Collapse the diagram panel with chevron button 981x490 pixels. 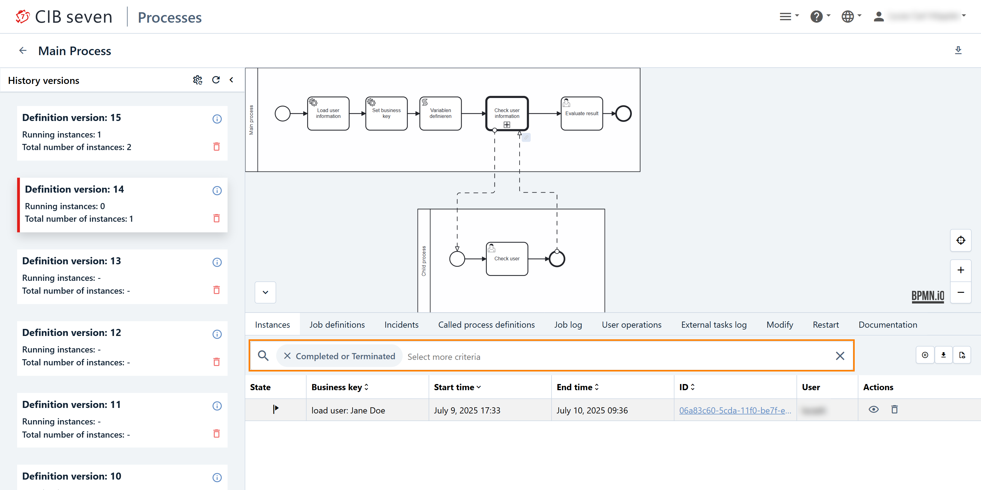coord(265,292)
